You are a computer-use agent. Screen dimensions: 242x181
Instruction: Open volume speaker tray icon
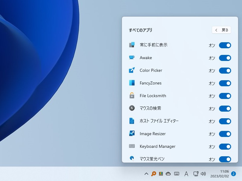tap(203, 174)
